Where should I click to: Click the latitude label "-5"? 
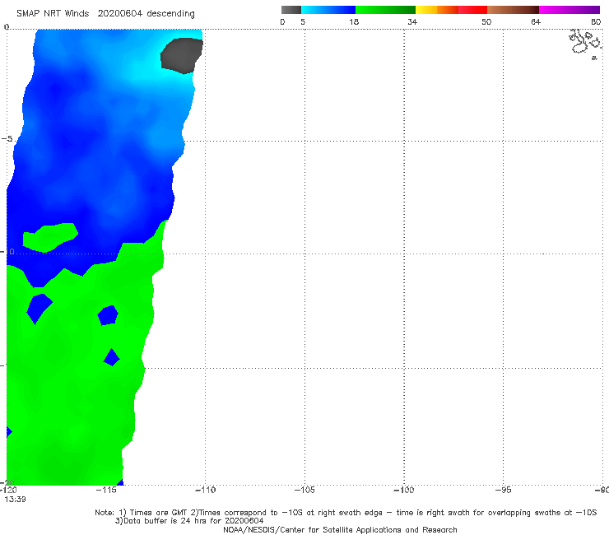point(7,139)
